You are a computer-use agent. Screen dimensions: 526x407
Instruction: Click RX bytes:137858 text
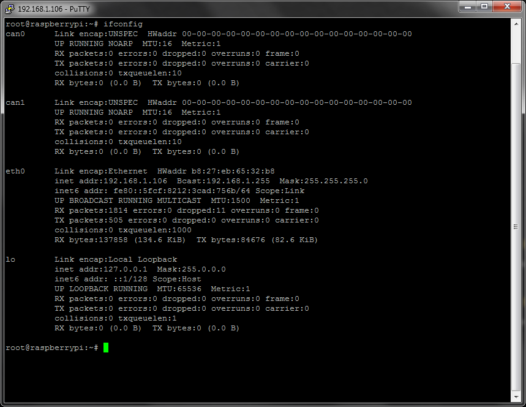point(91,240)
